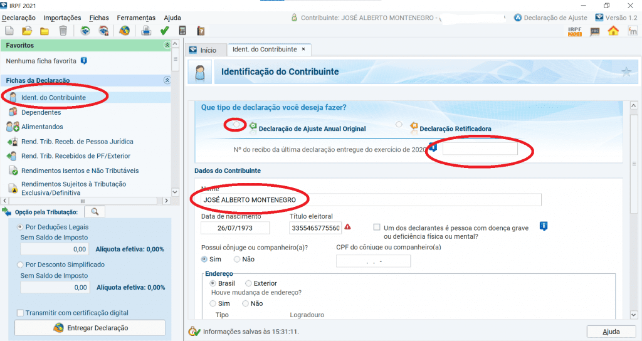Check pending issues with the green checkmark icon
Screen dimensions: 642x341
[x=165, y=31]
